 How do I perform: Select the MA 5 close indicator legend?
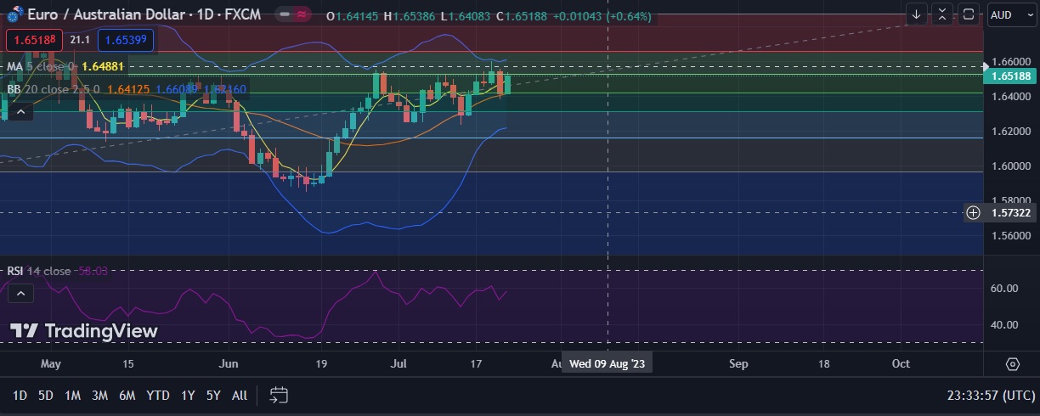click(41, 66)
